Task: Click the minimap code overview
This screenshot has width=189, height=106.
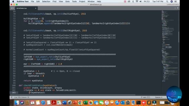Action: click(x=170, y=46)
